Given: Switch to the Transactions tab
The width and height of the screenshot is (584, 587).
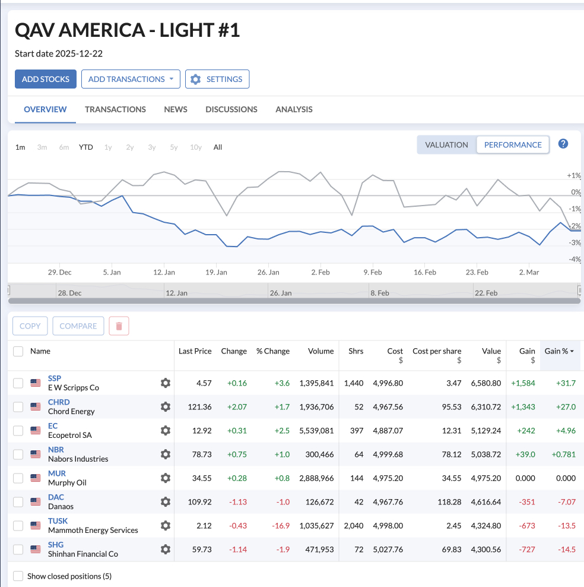Looking at the screenshot, I should coord(115,109).
